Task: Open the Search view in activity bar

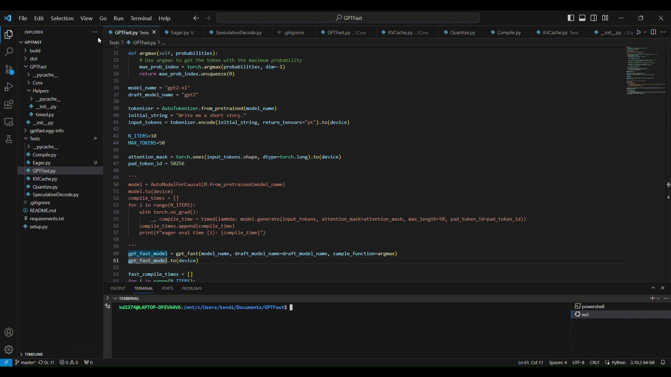Action: point(9,52)
